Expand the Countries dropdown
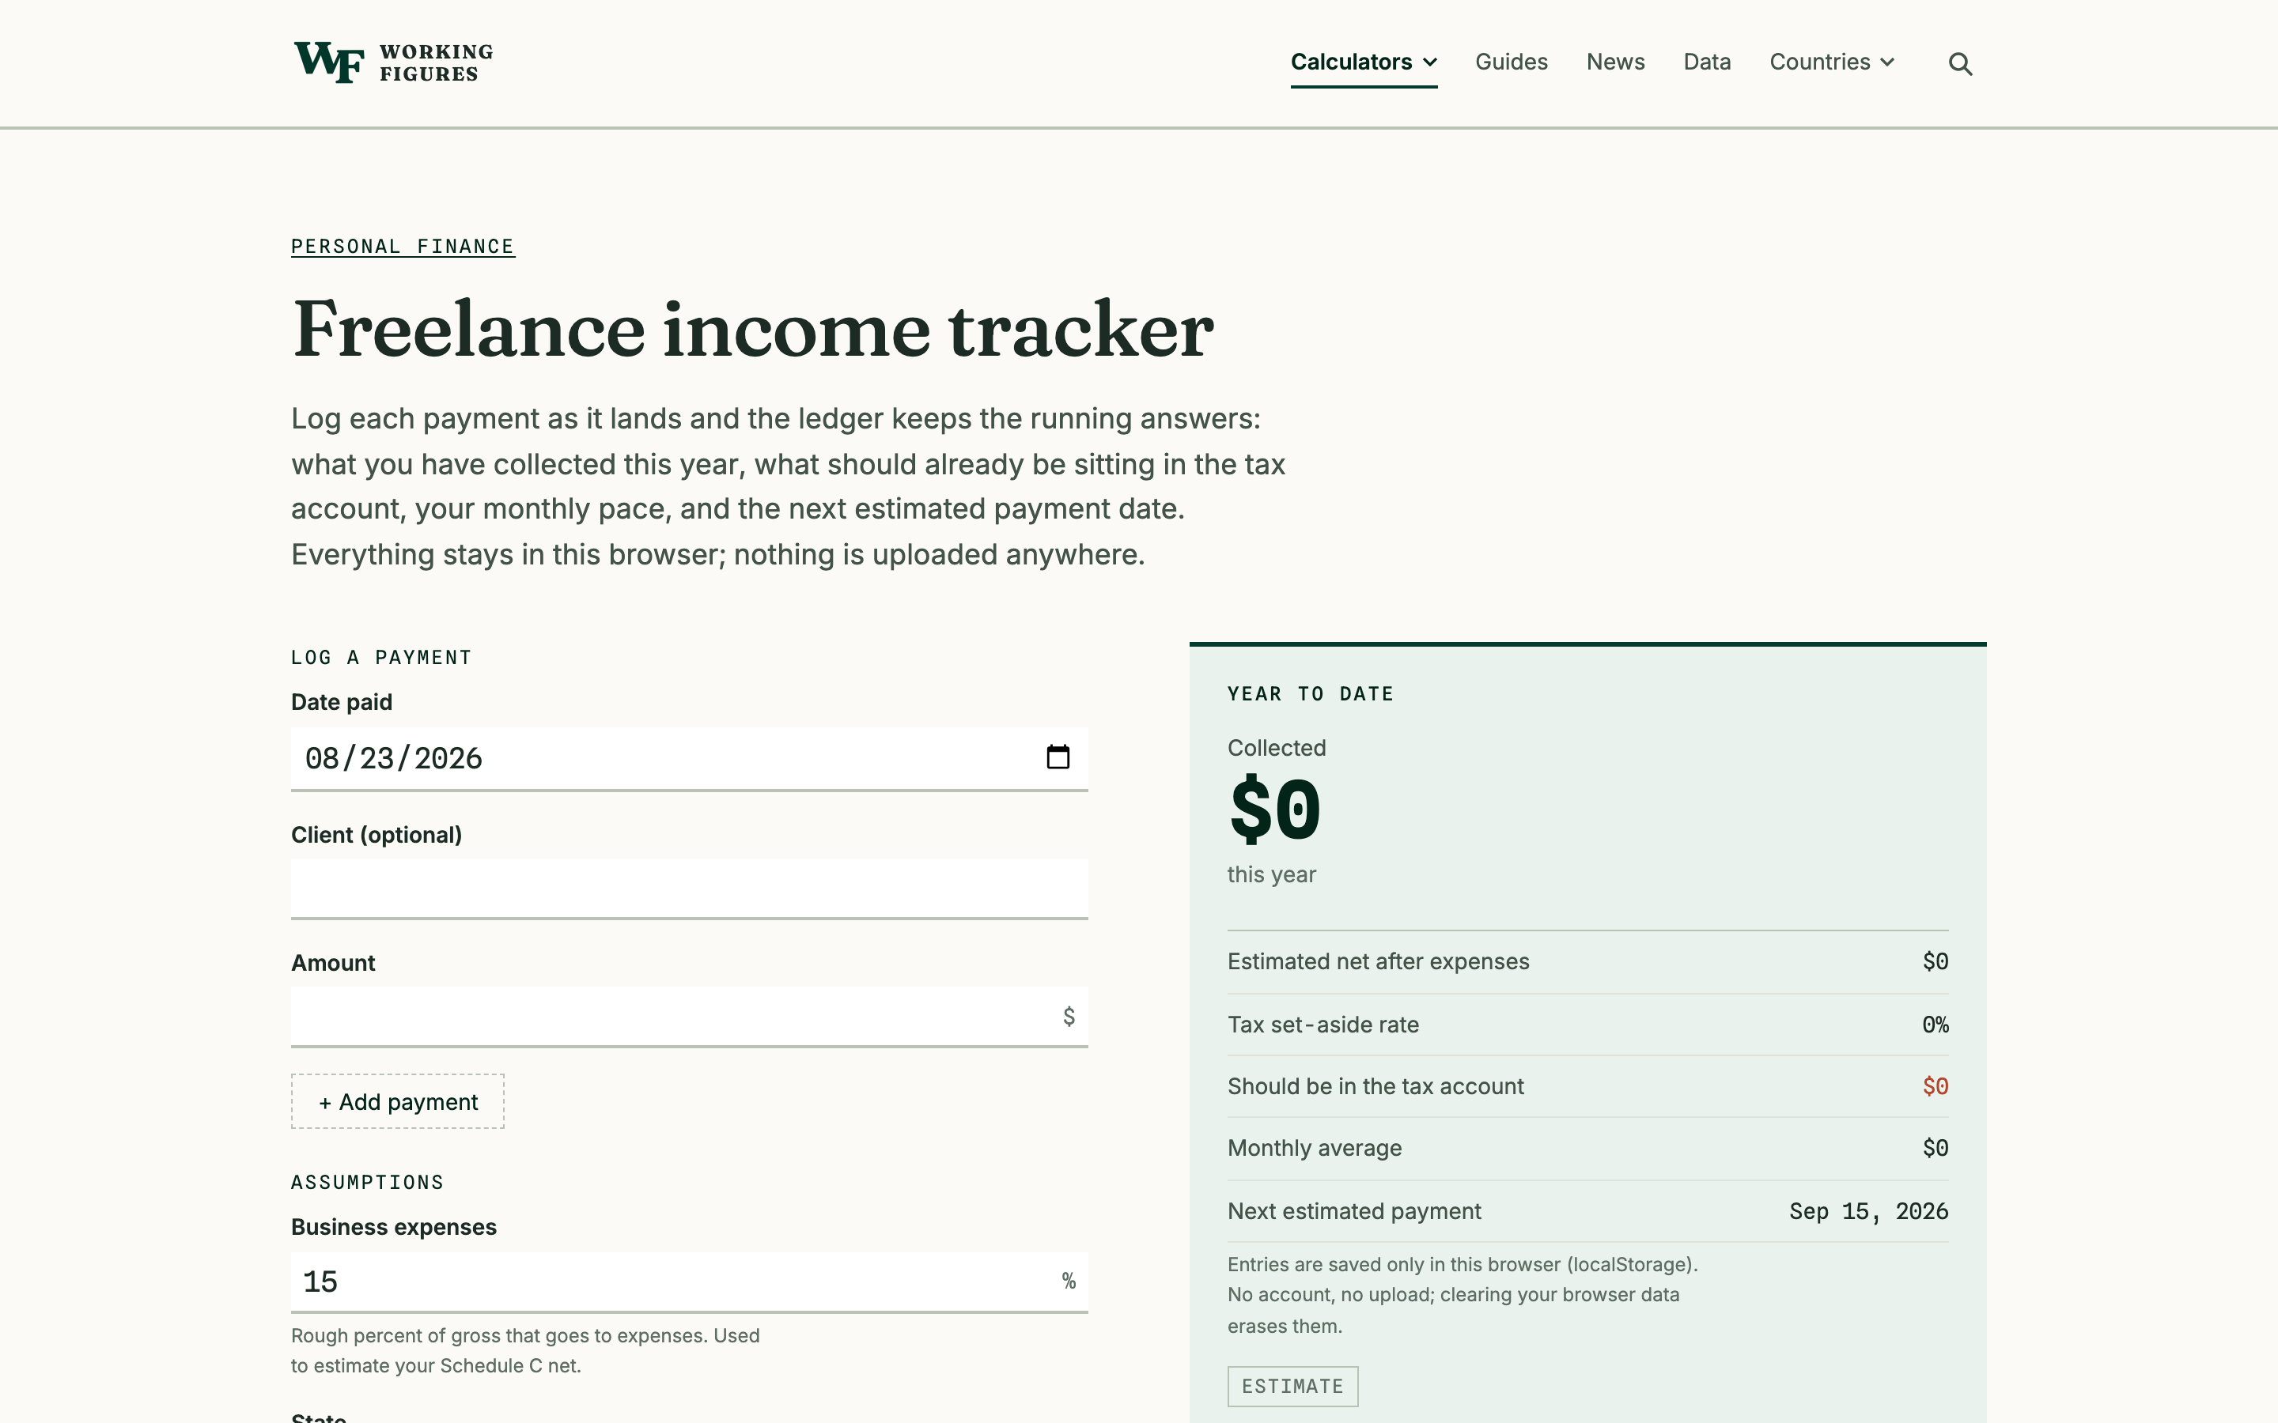Viewport: 2278px width, 1423px height. (1832, 62)
